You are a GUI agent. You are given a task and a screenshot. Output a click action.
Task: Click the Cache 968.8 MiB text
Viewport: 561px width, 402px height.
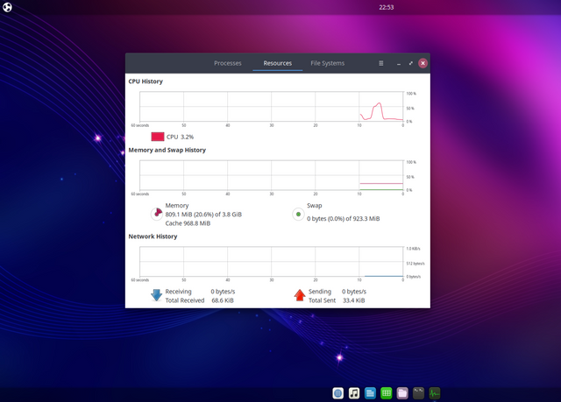coord(188,223)
